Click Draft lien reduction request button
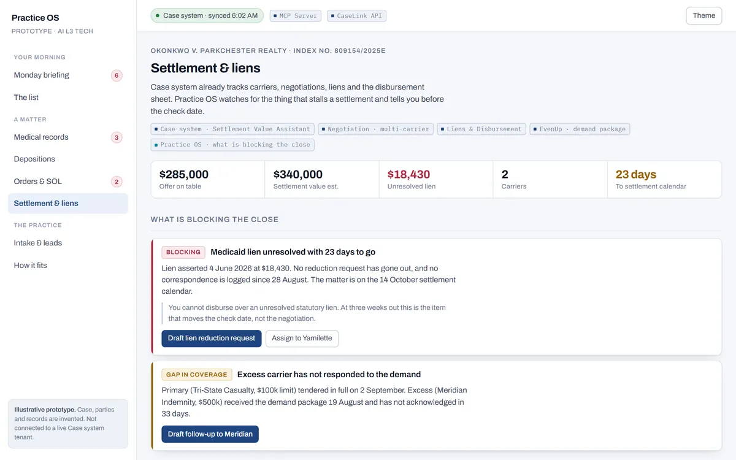 pos(212,339)
